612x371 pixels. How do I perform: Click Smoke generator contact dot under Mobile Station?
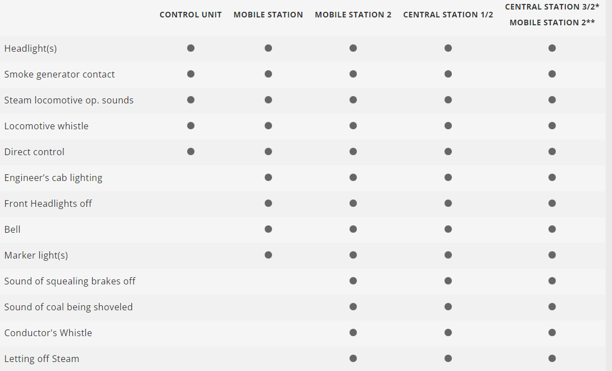tap(269, 74)
